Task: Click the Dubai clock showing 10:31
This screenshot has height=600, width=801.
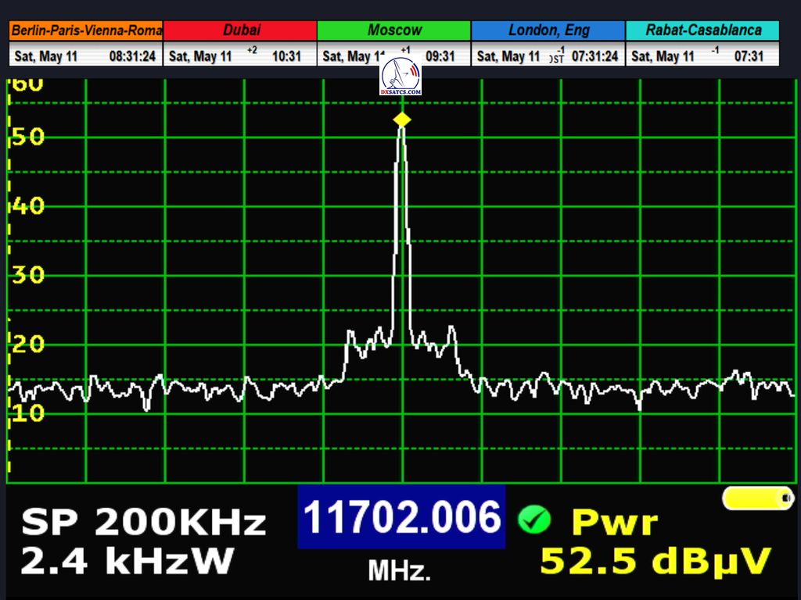Action: (x=286, y=56)
